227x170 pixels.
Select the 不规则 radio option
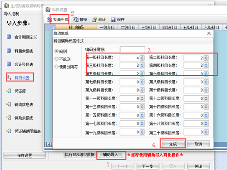56,59
